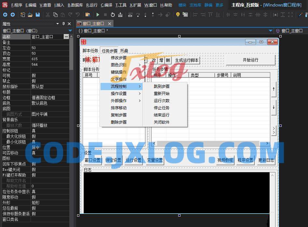
Task: Click the green Run (play) toolbar icon
Action: coord(98,15)
